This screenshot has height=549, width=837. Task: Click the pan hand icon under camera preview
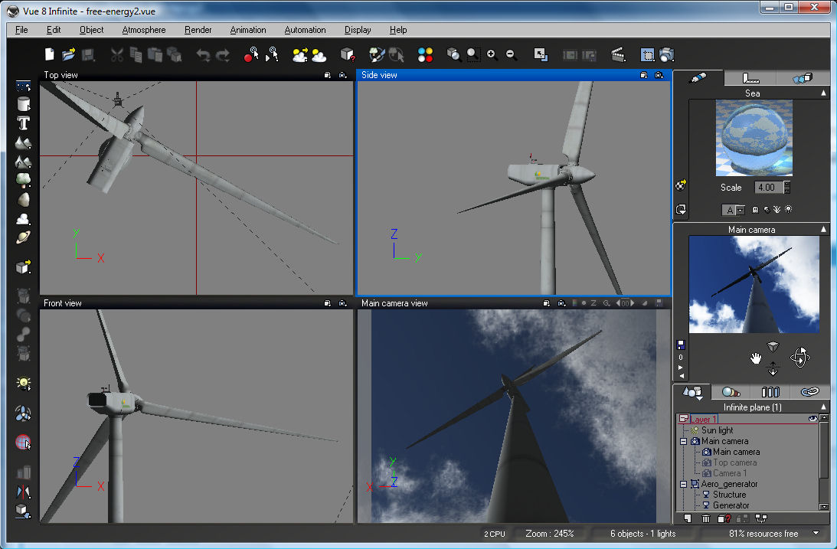tap(755, 358)
